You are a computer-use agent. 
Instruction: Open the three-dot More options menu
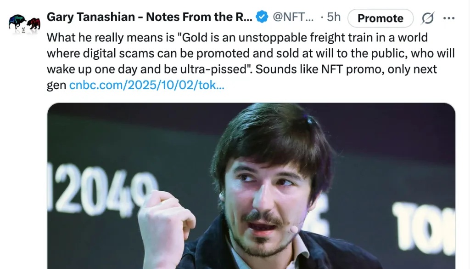(x=448, y=18)
